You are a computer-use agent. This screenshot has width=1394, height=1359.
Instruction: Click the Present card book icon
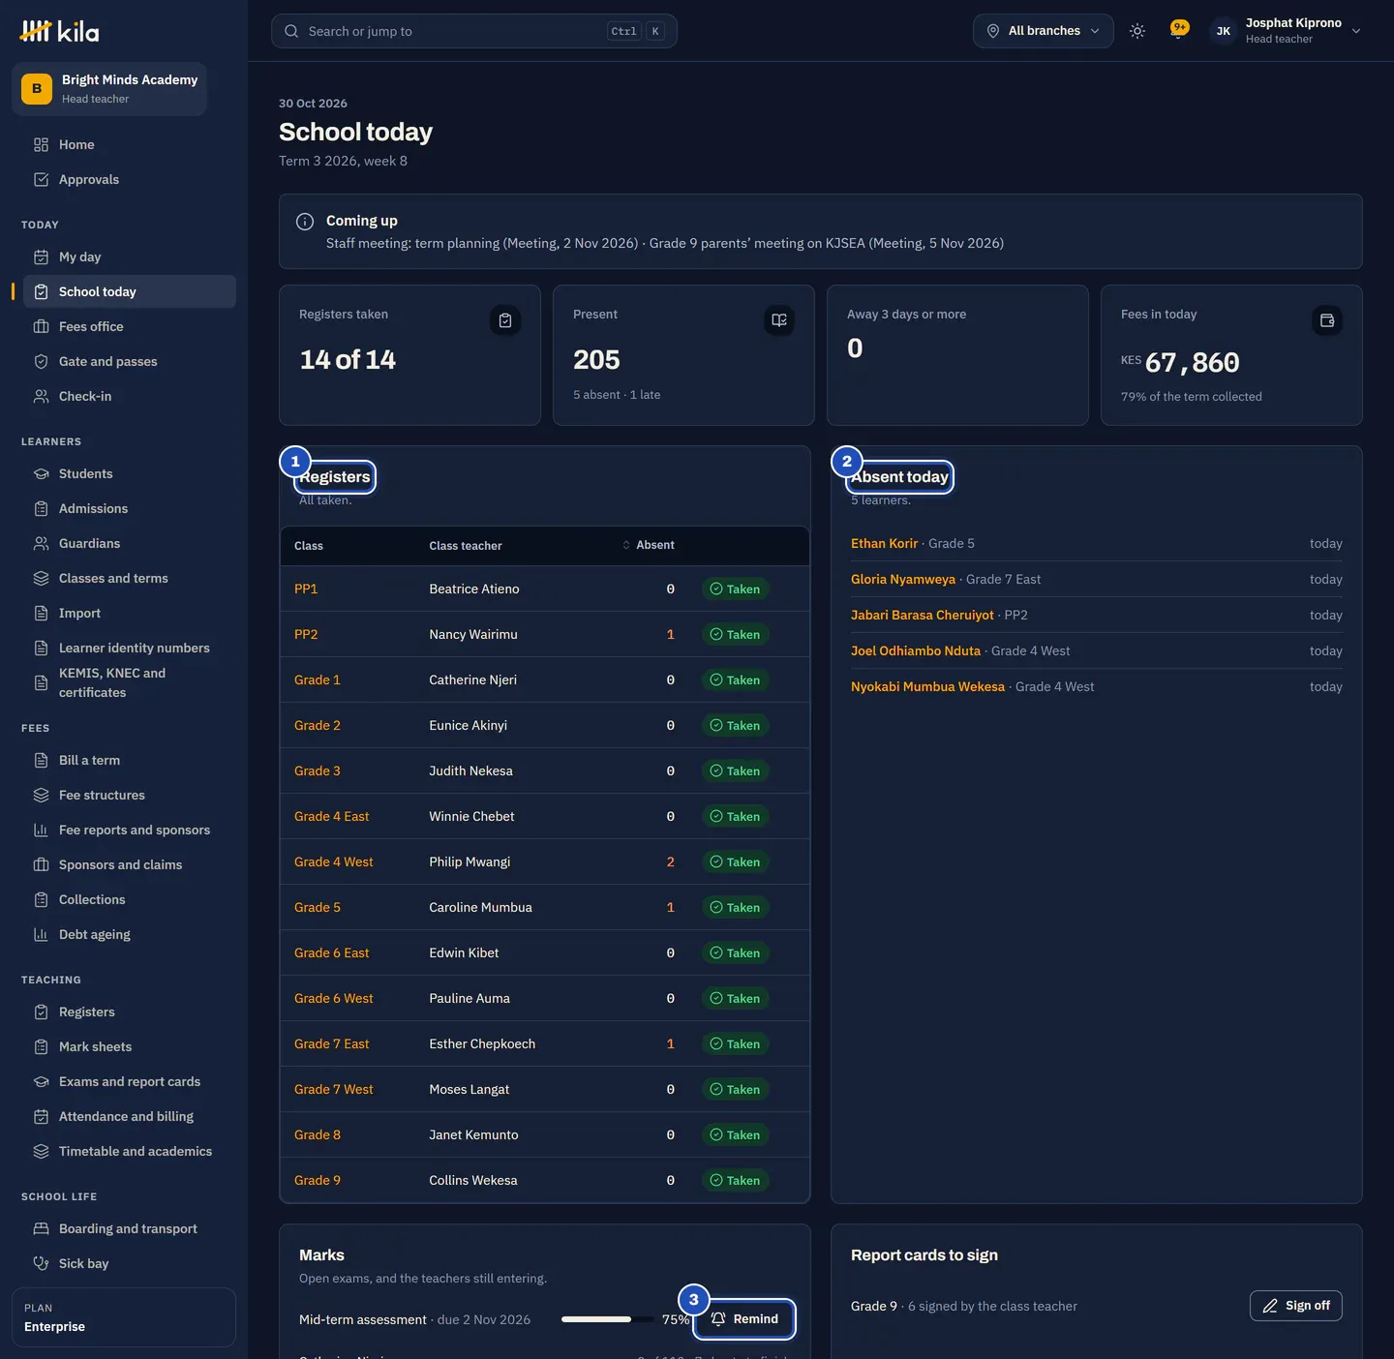[x=779, y=320]
